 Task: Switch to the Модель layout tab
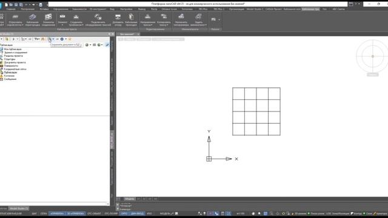click(129, 199)
